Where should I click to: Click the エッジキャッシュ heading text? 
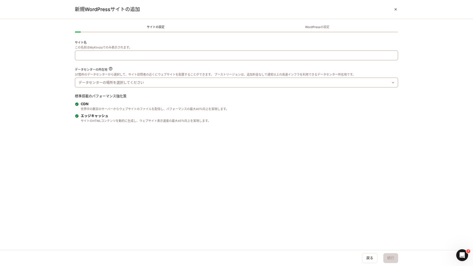click(94, 115)
